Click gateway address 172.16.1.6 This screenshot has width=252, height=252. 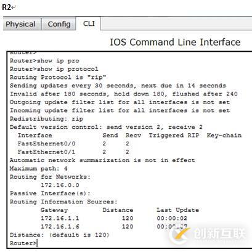click(x=60, y=227)
